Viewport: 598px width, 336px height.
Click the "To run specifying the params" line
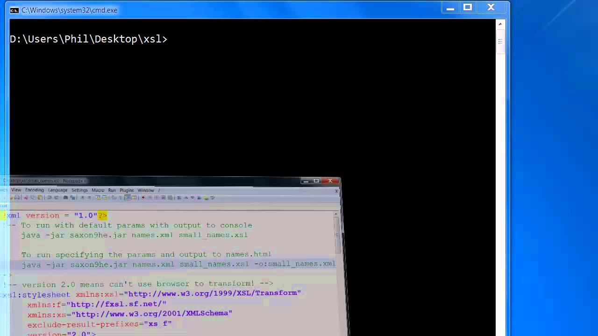tap(146, 254)
